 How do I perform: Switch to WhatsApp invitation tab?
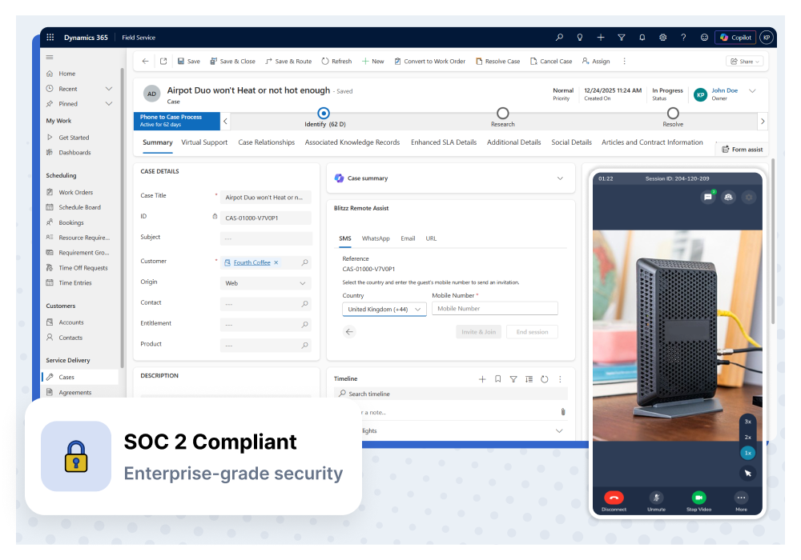tap(376, 238)
